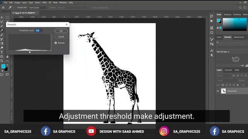
Task: Toggle pixel layer filter in Layers panel
Action: (234, 76)
